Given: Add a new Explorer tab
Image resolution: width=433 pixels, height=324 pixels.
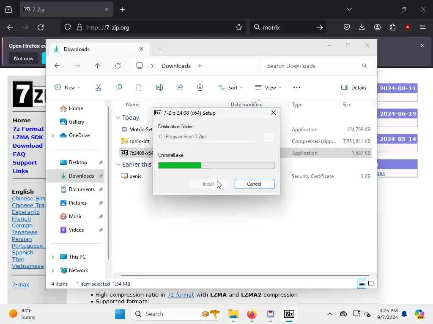Looking at the screenshot, I should (x=160, y=49).
